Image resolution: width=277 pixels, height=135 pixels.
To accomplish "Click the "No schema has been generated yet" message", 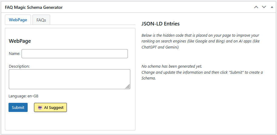I will click(172, 66).
